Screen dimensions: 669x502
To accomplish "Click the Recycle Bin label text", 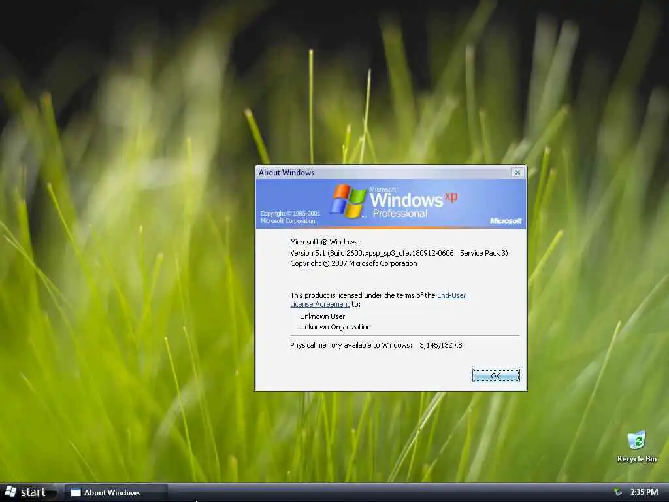I will click(x=636, y=460).
